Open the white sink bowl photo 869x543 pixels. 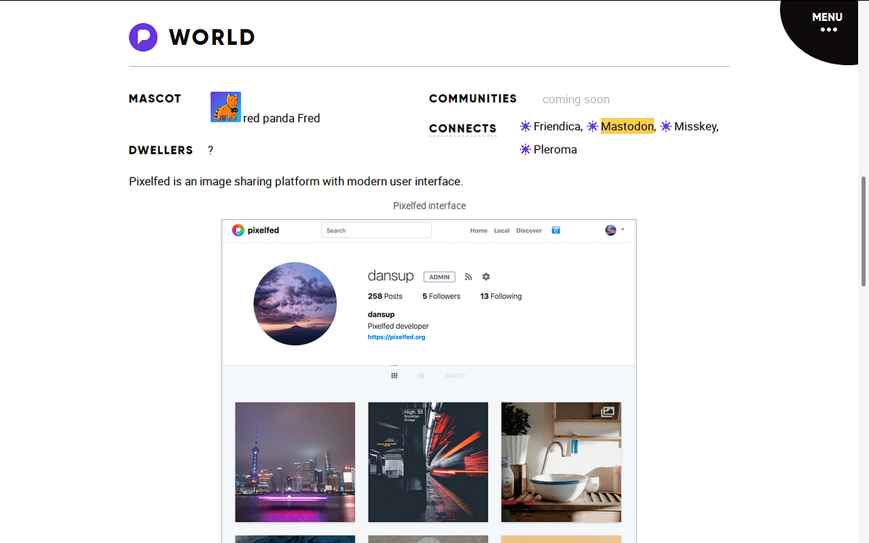[561, 462]
